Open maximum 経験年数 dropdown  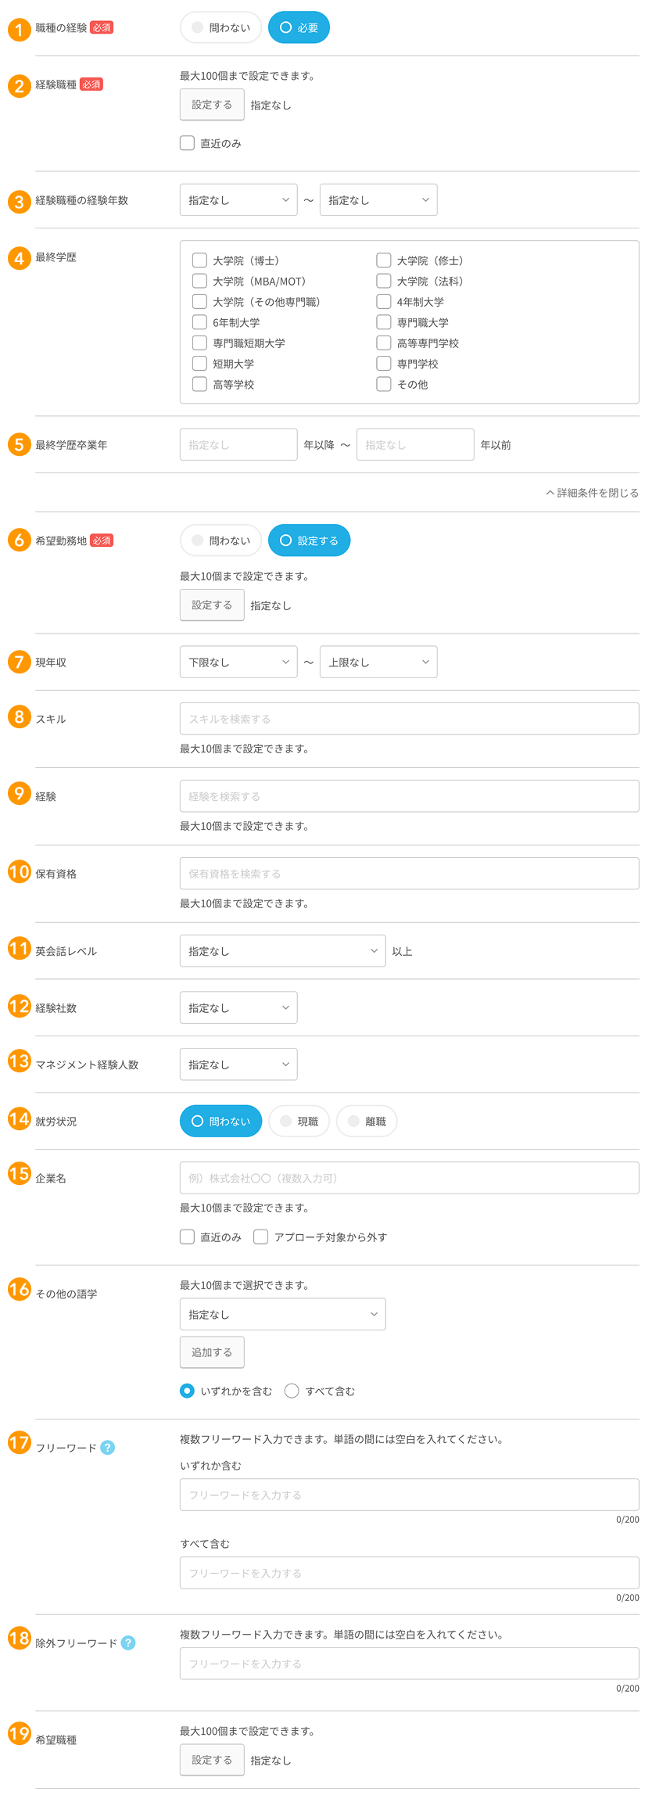pyautogui.click(x=378, y=200)
